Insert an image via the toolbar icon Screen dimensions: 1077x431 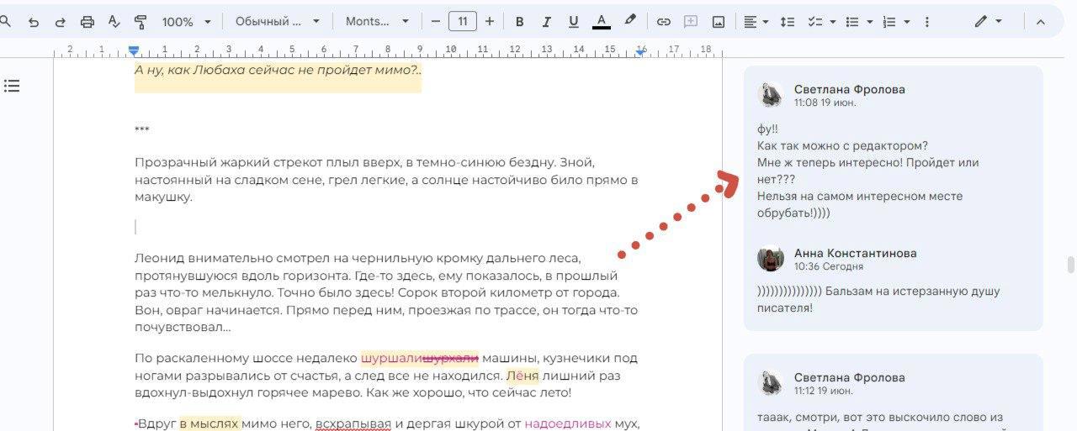click(x=719, y=22)
